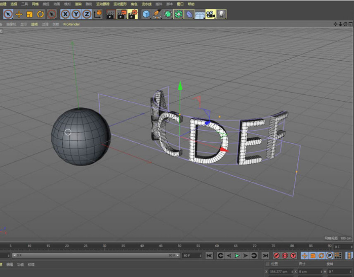Screen dimensions: 354x277
Task: Click the position X field 354.277 cm
Action: pyautogui.click(x=281, y=271)
